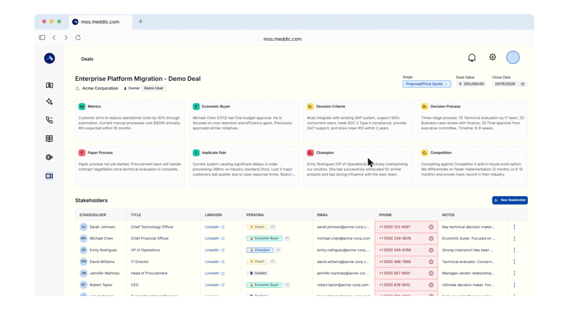
Task: Click phone number +1 (555) 678-9012
Action: click(395, 285)
